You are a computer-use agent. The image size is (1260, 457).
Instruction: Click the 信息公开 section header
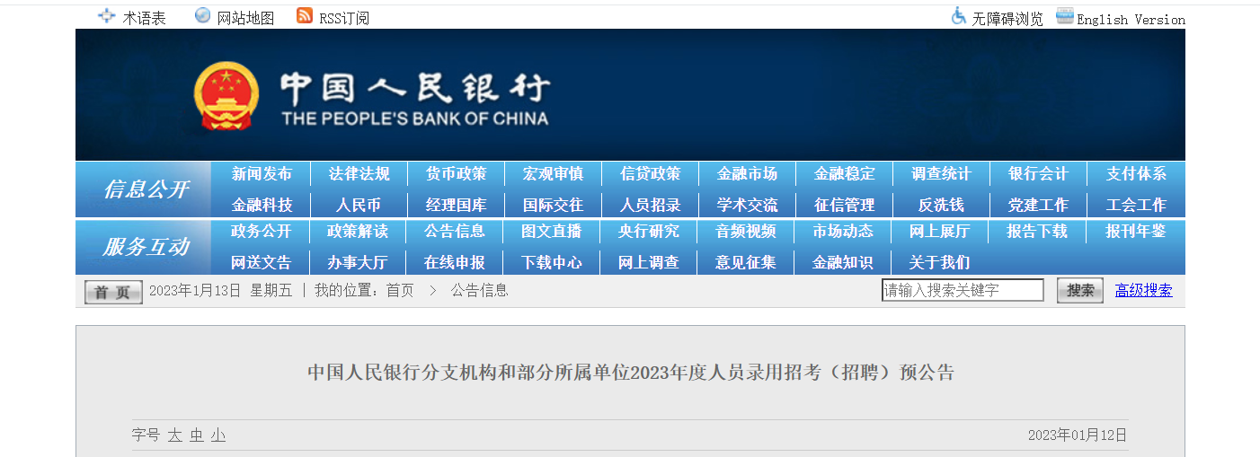[x=146, y=189]
